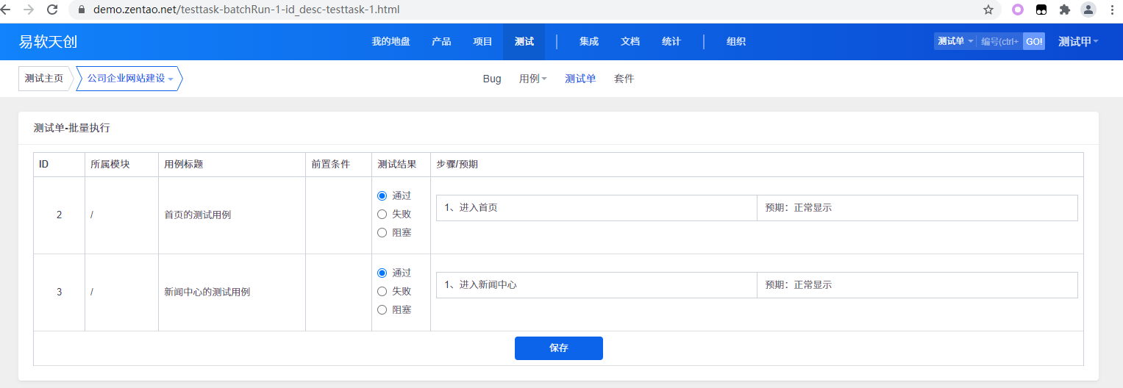Click 预期：正常显示 in case 2 row
Screen dimensions: 1123x388
click(x=798, y=208)
